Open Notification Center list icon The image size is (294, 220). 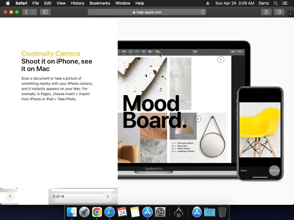pyautogui.click(x=285, y=3)
